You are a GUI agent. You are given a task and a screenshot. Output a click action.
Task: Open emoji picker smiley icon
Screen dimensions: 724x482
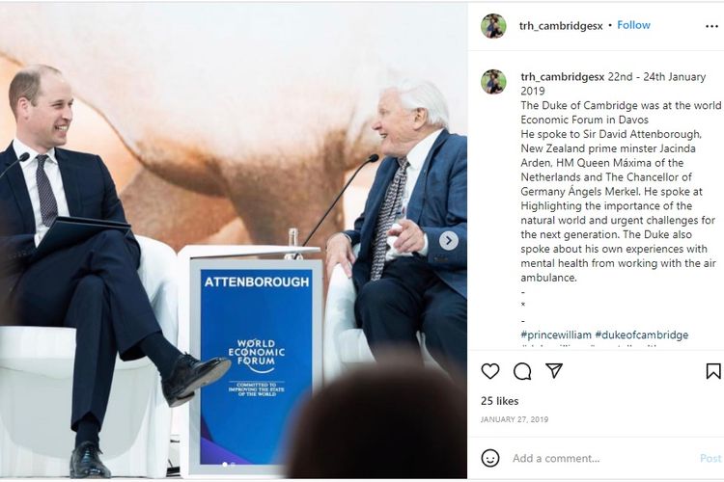coord(489,458)
